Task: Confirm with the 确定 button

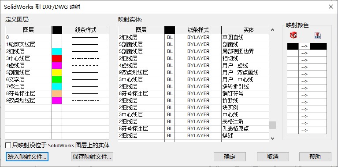Action: [x=230, y=157]
